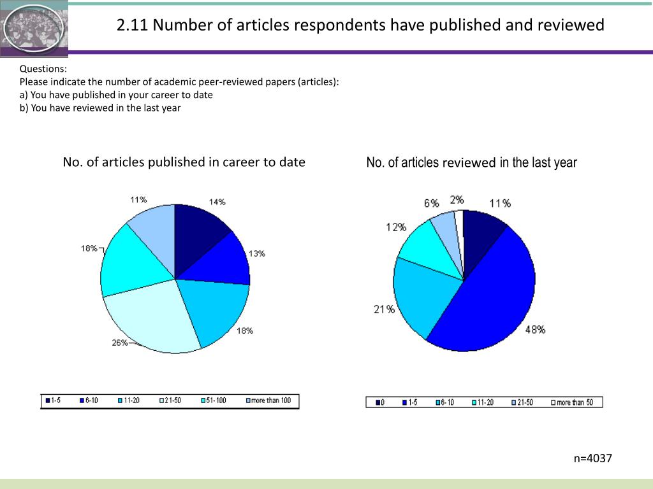Click the 13% label on the published chart
The width and height of the screenshot is (653, 489).
point(257,253)
